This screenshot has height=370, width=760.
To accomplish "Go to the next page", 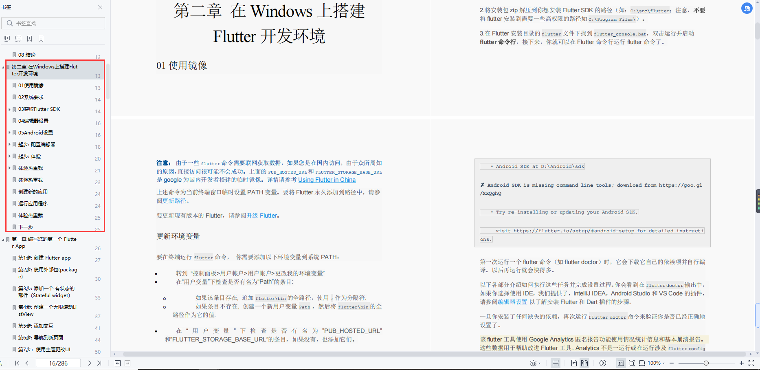I will pos(90,363).
